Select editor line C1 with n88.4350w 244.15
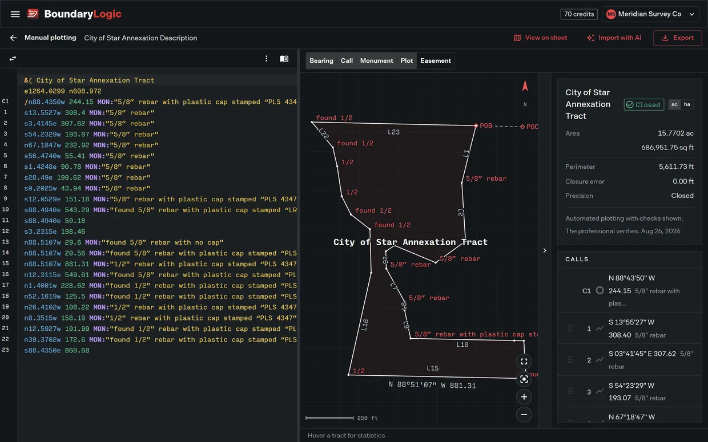This screenshot has width=708, height=442. [160, 102]
